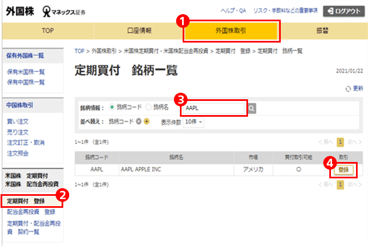Select the 銘柄名 radio button
The image size is (368, 246).
point(148,107)
